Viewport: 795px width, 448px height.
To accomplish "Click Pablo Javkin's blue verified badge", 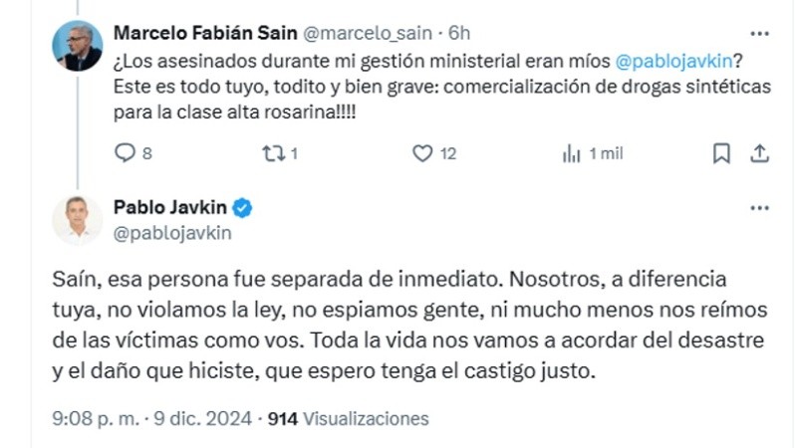I will click(242, 208).
